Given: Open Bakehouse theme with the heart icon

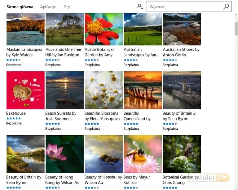Looking at the screenshot, I should coord(25,90).
